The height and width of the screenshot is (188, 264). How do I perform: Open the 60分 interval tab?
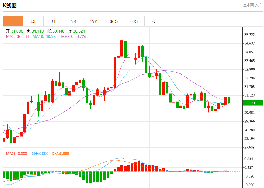coord(134,21)
